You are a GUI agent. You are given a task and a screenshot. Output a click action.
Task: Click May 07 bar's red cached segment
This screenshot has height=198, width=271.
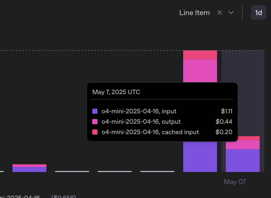[243, 138]
